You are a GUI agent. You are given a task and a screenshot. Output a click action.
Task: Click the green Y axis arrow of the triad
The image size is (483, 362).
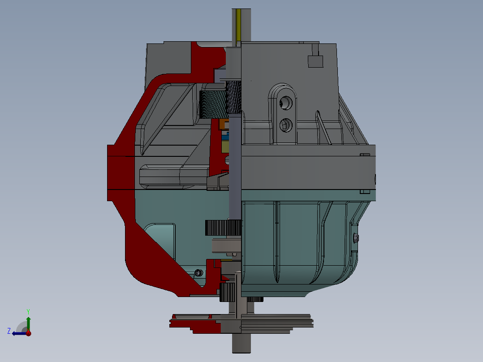click(28, 323)
